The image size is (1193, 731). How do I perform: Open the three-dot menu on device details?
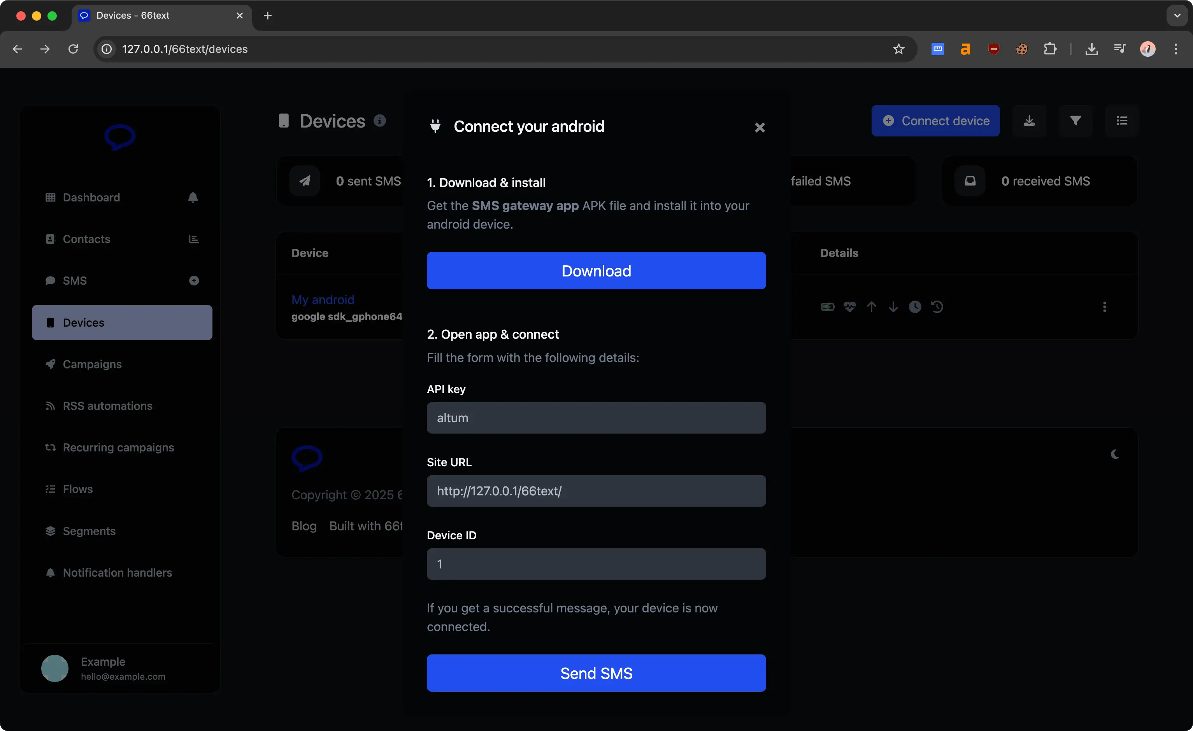pyautogui.click(x=1105, y=307)
